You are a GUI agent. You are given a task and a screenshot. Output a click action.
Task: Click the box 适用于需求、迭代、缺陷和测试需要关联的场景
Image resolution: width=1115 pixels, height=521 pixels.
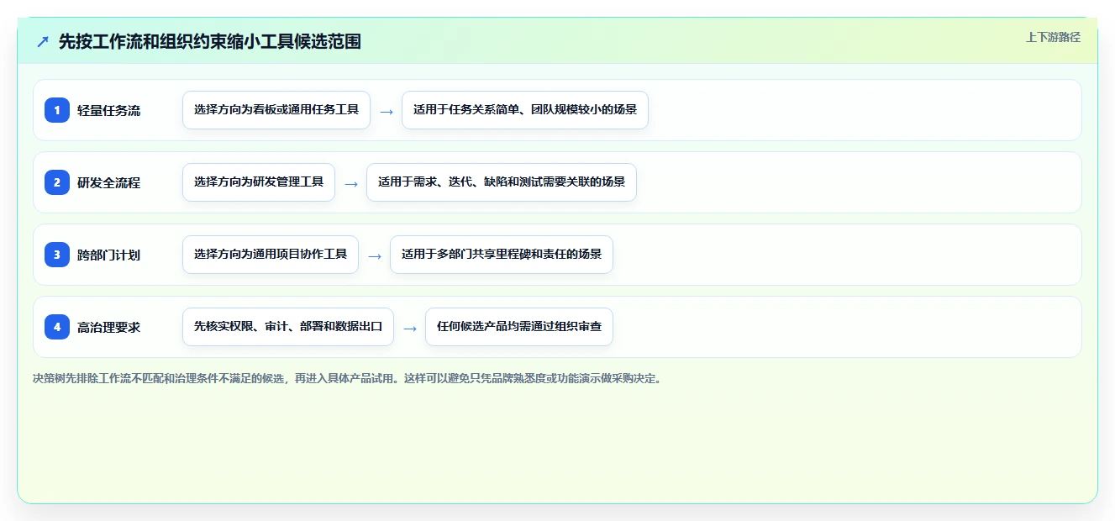502,182
